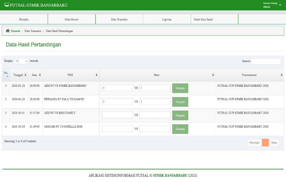Go to Next page in pagination
This screenshot has height=183, width=286.
274,143
